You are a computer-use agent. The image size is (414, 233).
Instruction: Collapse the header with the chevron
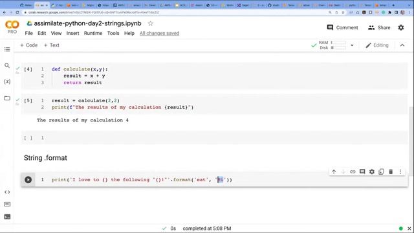(x=402, y=45)
